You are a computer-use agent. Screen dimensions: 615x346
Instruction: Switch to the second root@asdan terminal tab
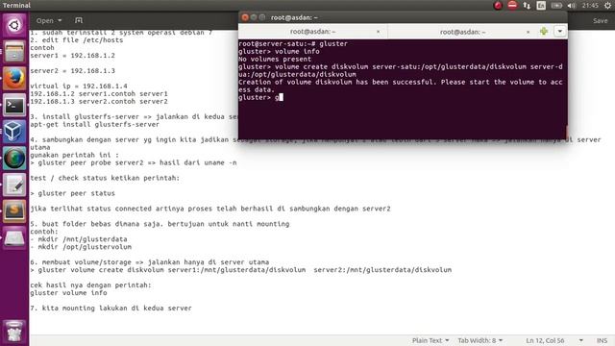click(x=462, y=32)
